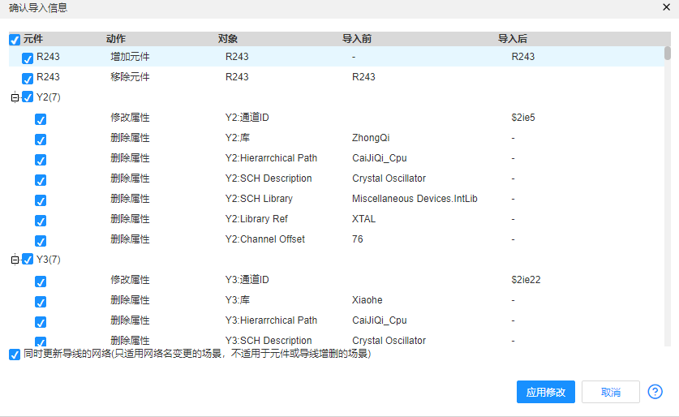Screen dimensions: 679x417
Task: Click the 取消 button
Action: point(610,392)
